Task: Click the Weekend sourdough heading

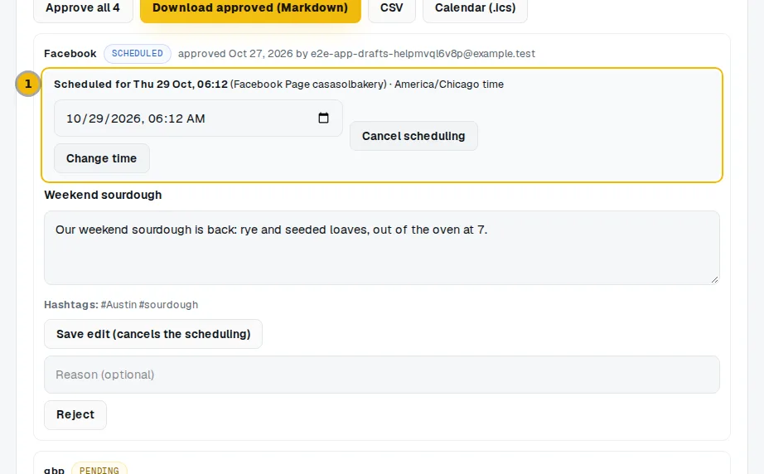Action: (103, 195)
